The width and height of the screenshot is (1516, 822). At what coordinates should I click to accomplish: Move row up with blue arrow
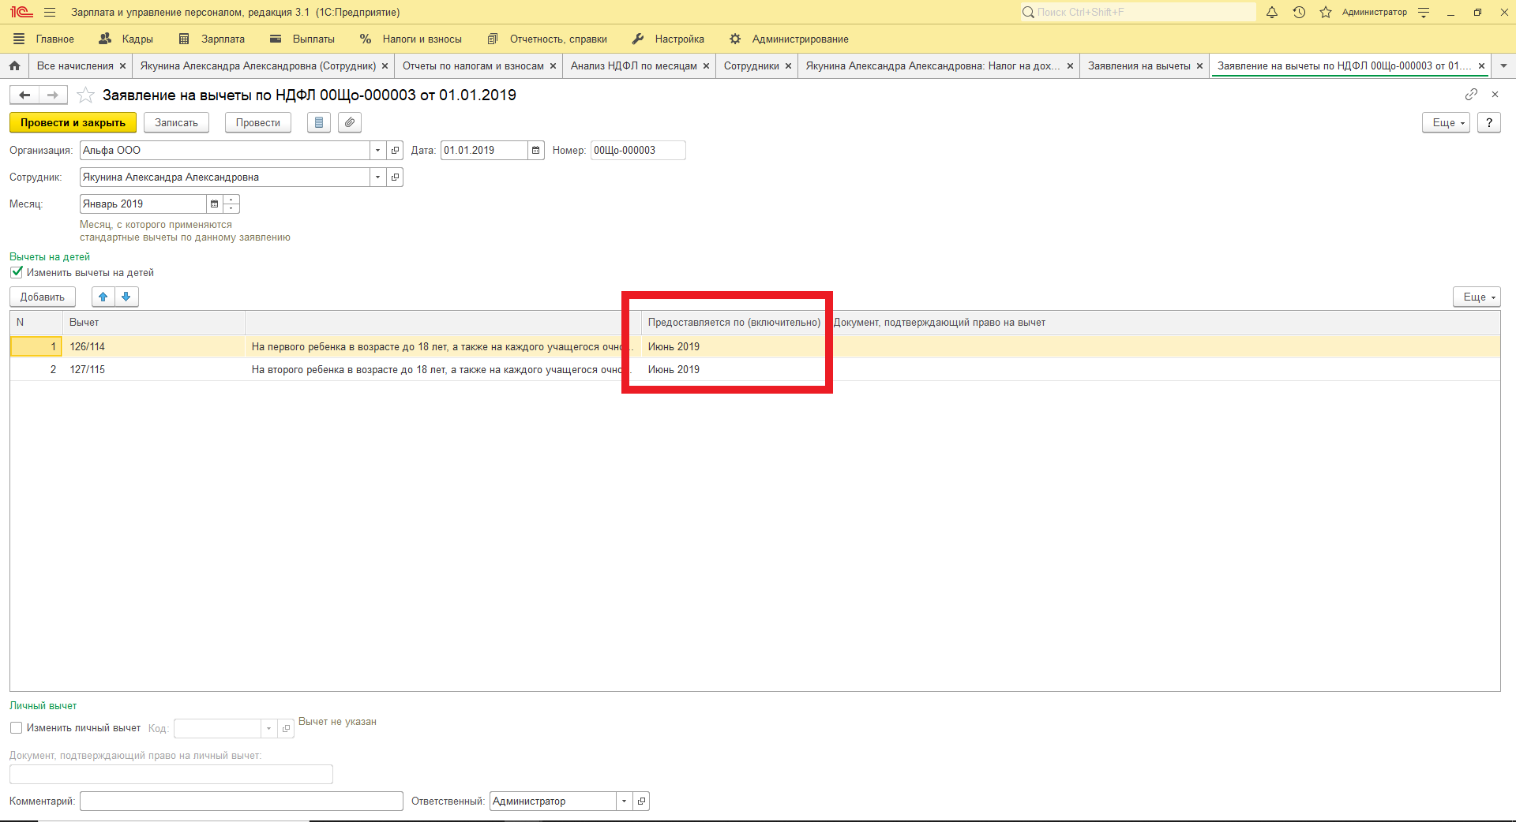pos(103,297)
